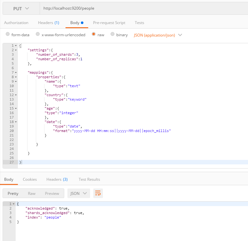The height and width of the screenshot is (241, 248).
Task: Open the response JSON format dropdown
Action: [79, 193]
